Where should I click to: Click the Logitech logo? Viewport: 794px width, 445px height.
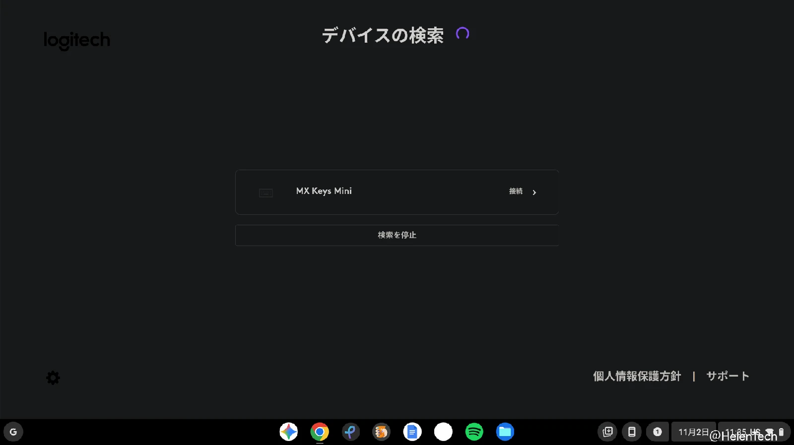click(77, 41)
